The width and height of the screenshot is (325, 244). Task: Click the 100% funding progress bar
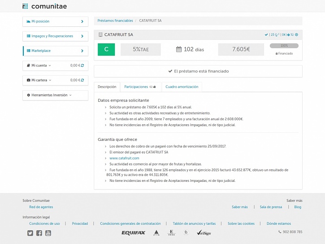[x=284, y=46]
